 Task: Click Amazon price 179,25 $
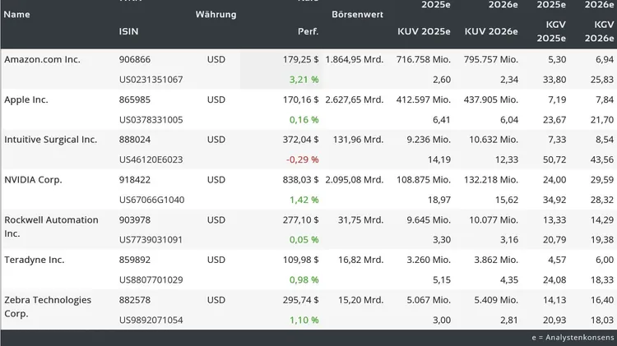click(300, 59)
